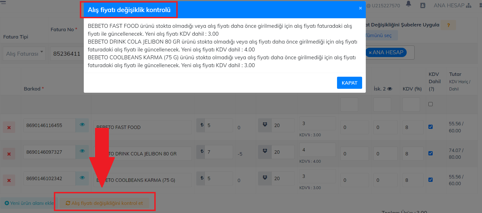The width and height of the screenshot is (482, 213).
Task: Click the Fatura No field 85236411
Action: pos(67,53)
